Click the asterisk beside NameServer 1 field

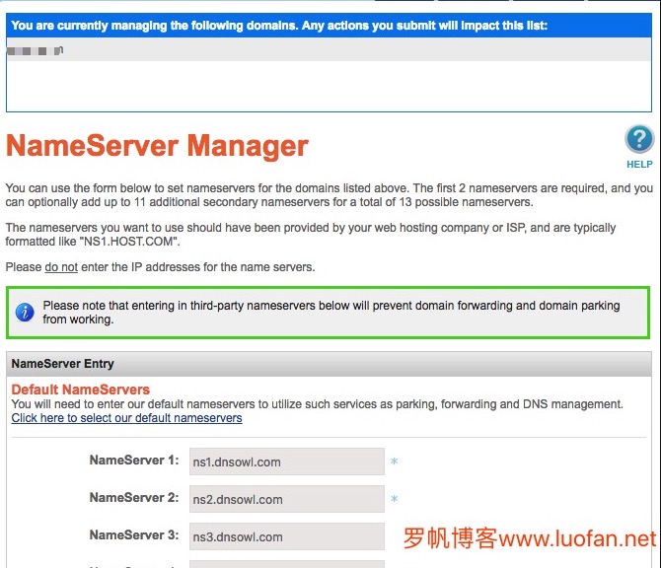pos(394,462)
